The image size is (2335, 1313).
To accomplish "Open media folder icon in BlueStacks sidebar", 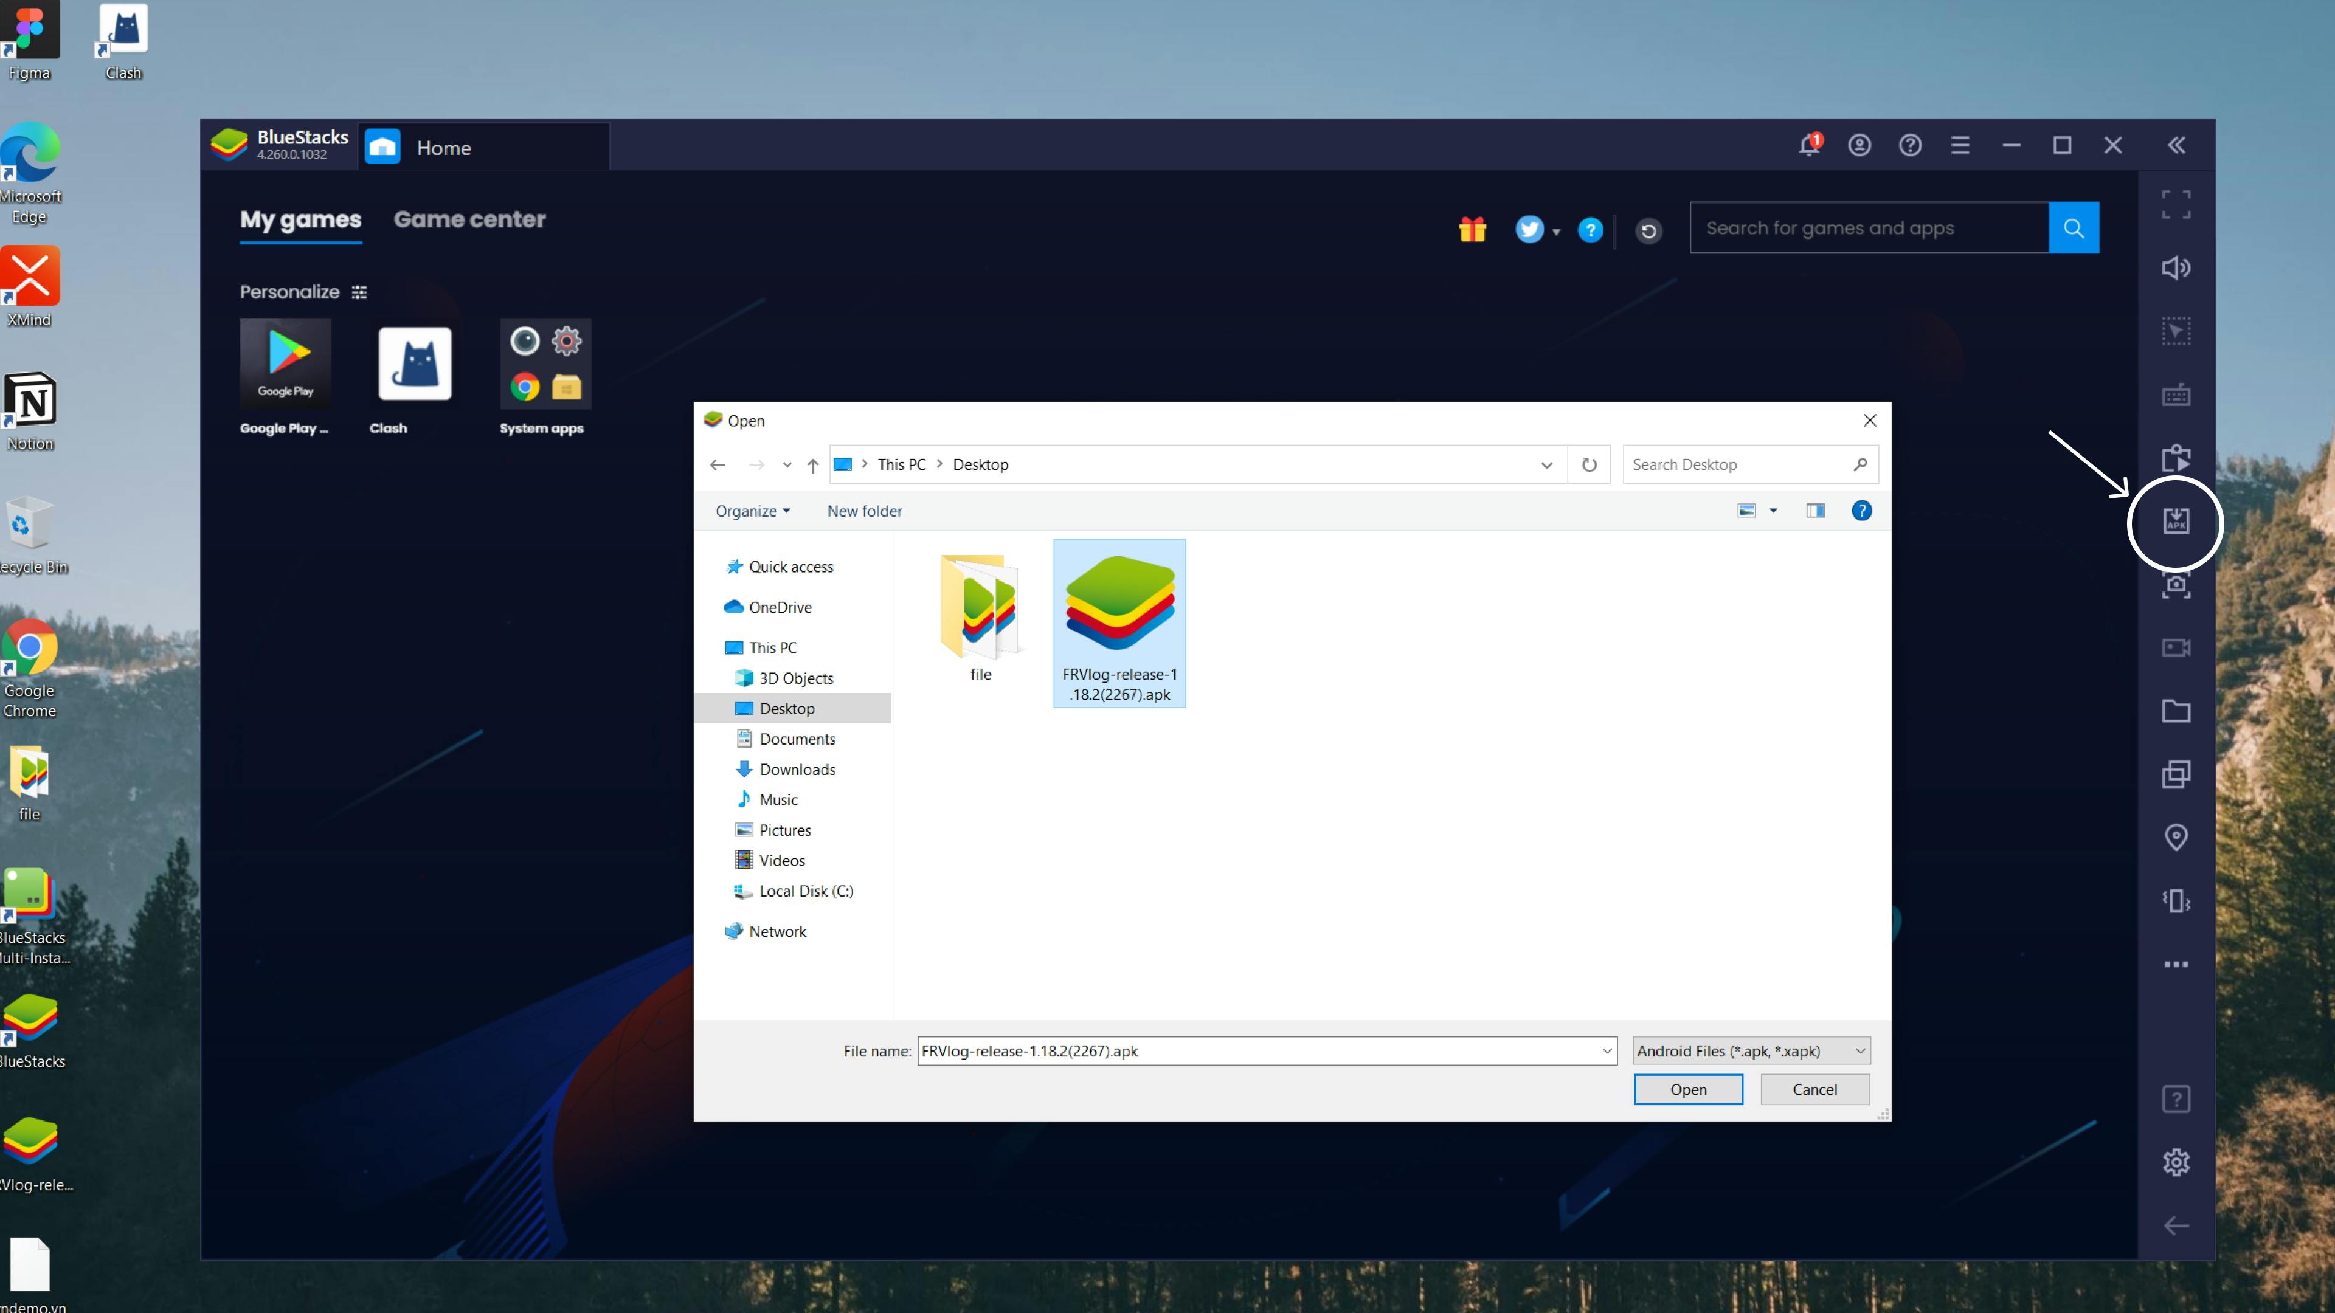I will tap(2176, 711).
